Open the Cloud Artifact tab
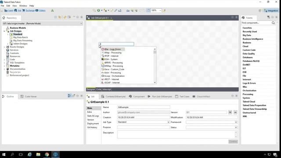Viewport: 281px width, 158px height. (x=201, y=97)
